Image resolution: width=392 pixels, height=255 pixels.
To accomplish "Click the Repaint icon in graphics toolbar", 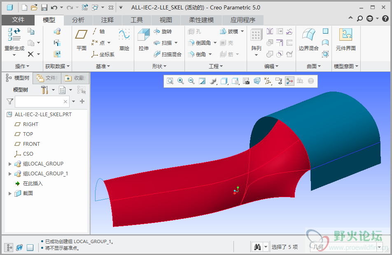I will 202,81.
